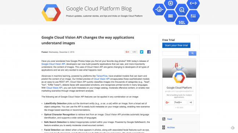Click the diamond badge icon at bottom right

(233, 128)
